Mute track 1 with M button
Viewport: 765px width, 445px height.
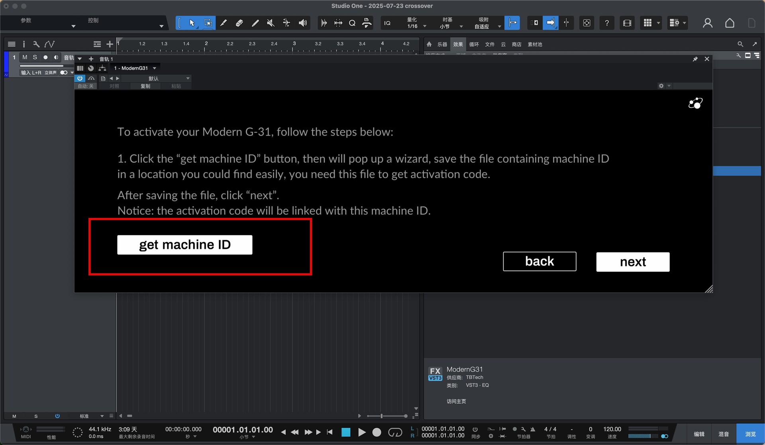pos(25,57)
